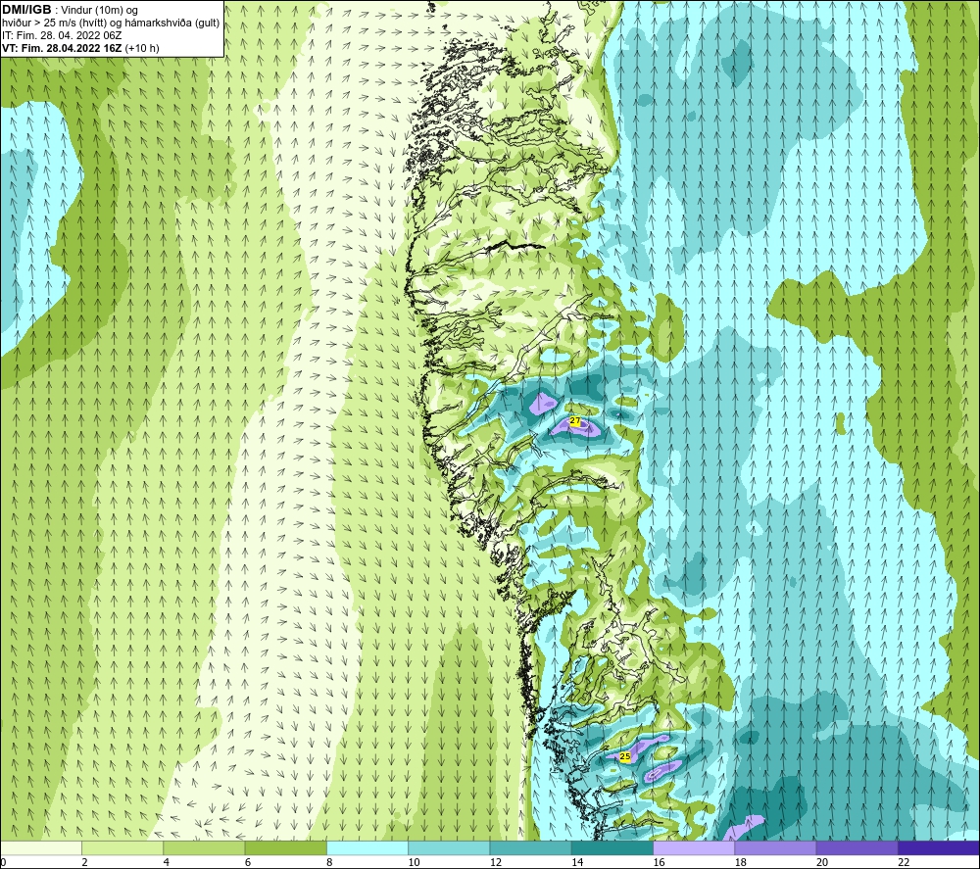
Task: Select the 16-18 m/s legend color
Action: click(x=694, y=847)
